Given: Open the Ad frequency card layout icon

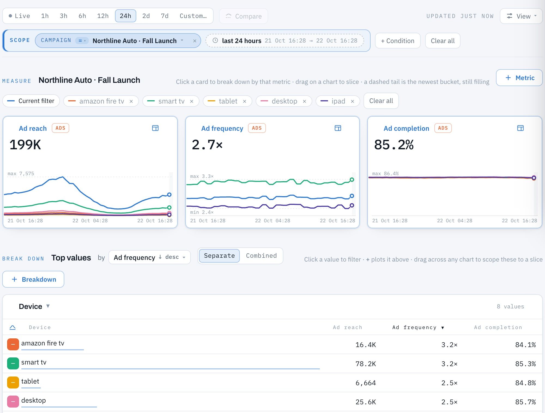Looking at the screenshot, I should click(338, 128).
